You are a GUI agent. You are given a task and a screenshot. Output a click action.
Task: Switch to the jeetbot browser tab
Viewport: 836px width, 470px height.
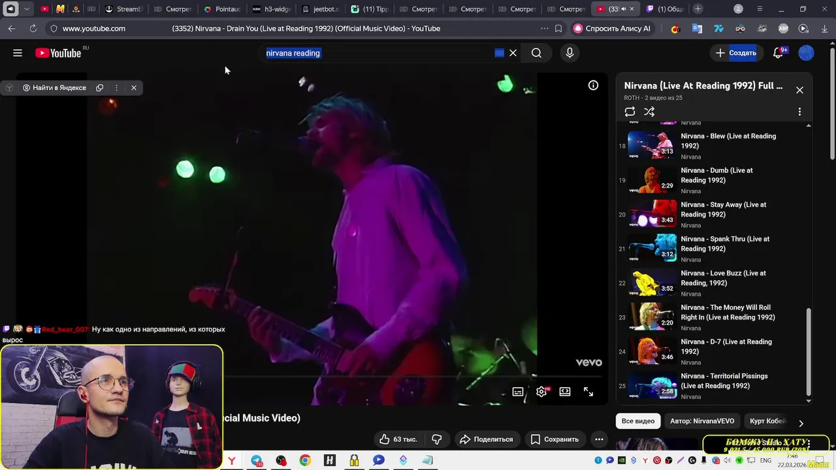click(x=321, y=9)
